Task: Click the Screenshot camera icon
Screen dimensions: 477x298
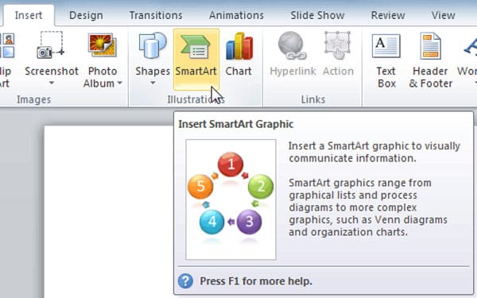Action: [x=51, y=45]
